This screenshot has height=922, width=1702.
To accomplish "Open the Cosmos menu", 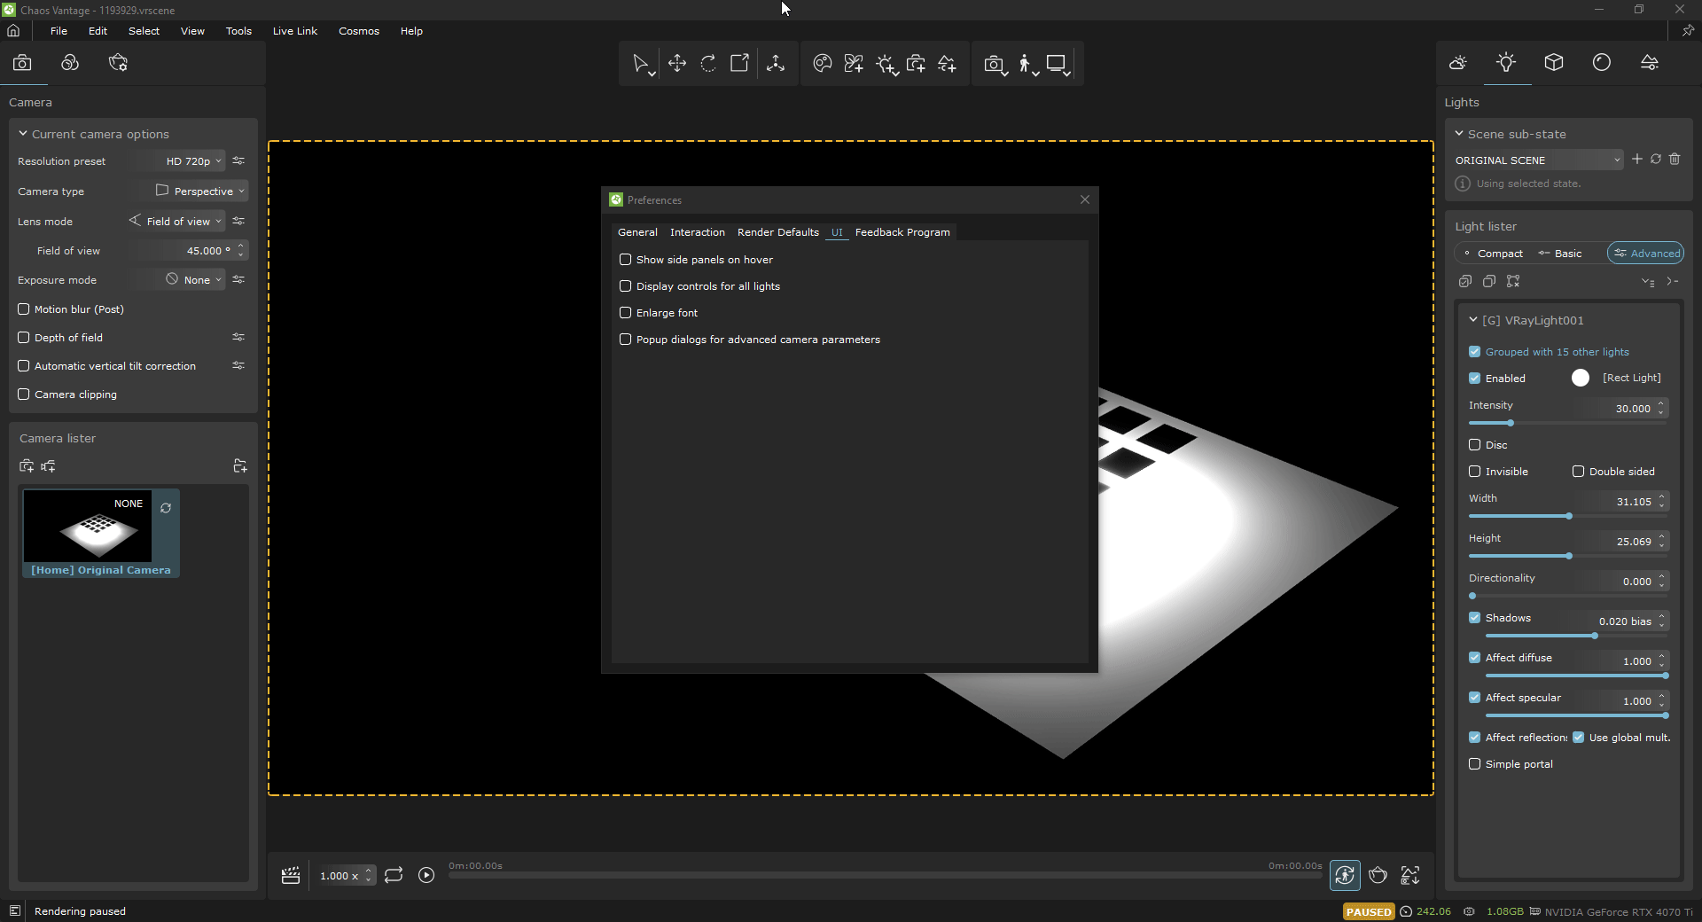I will (x=359, y=31).
